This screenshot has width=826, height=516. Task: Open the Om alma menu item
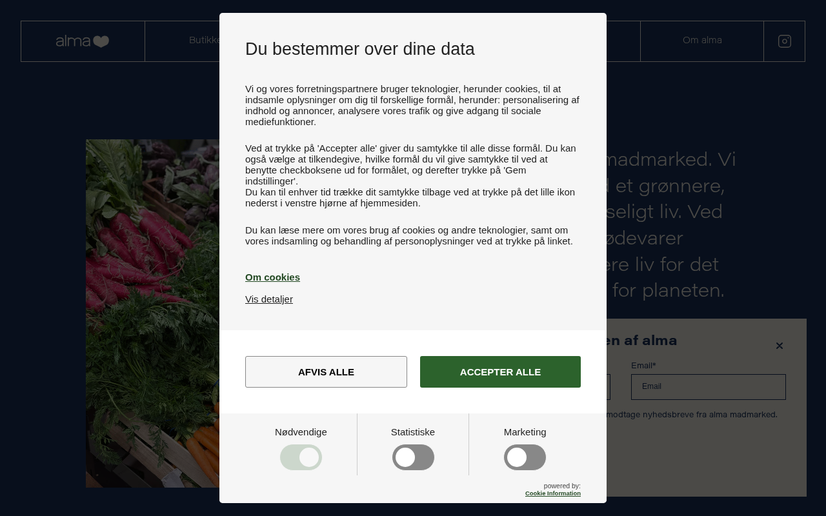(702, 41)
